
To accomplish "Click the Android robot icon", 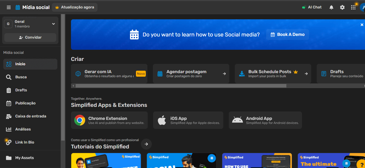I will coord(237,120).
